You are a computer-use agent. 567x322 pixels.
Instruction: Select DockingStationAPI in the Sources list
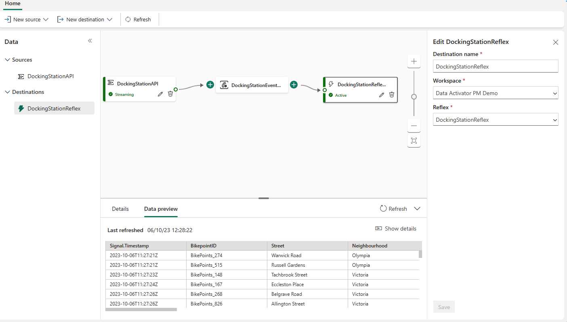(50, 76)
